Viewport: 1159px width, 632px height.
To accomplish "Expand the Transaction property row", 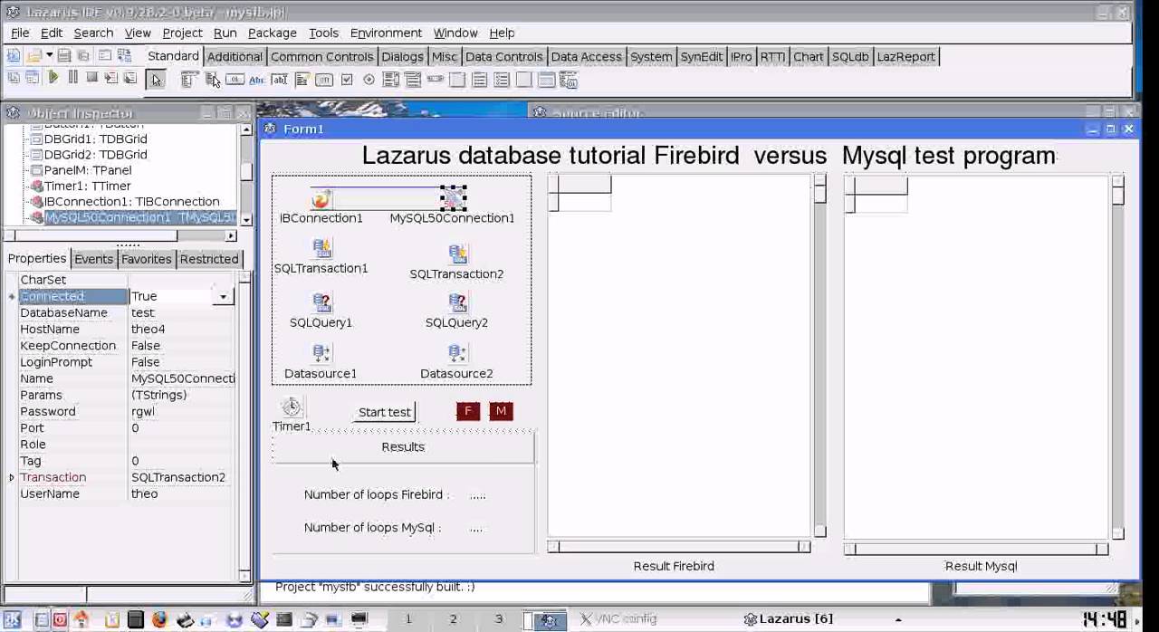I will pos(11,477).
